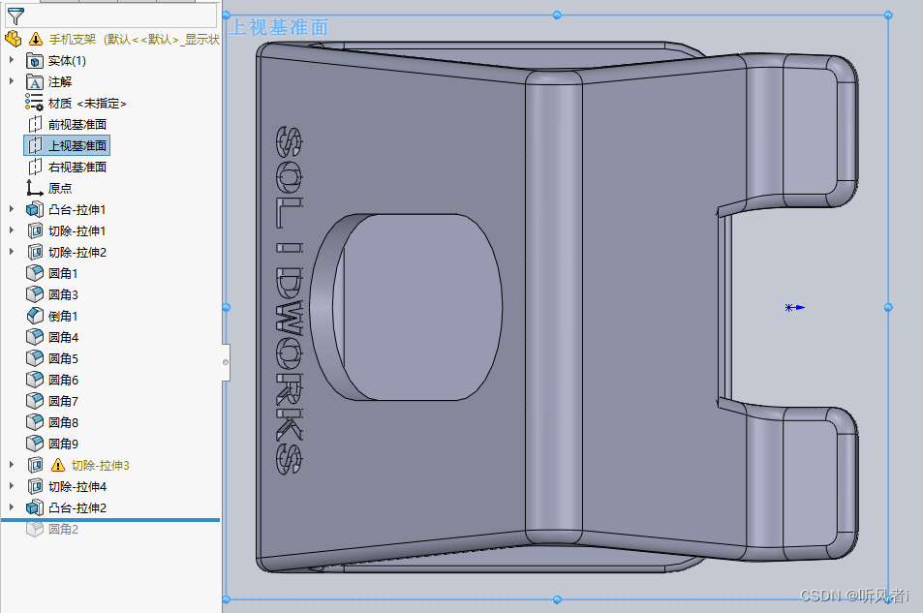Click the panel collapse tab on the divider

tap(227, 360)
